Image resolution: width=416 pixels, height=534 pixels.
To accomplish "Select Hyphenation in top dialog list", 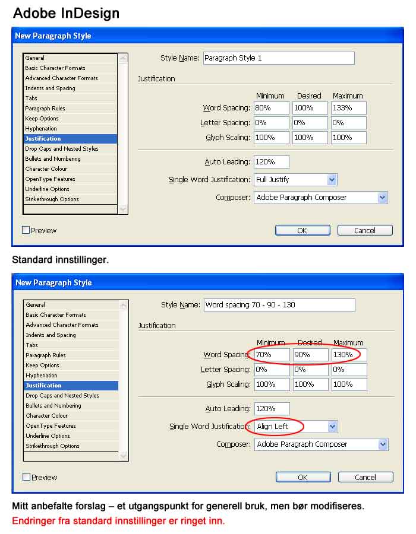I will click(71, 128).
